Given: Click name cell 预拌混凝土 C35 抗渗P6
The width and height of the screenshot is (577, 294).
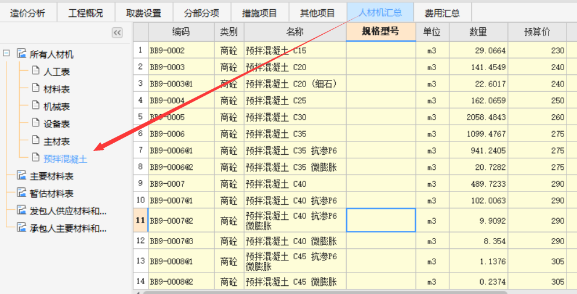Looking at the screenshot, I should click(295, 151).
